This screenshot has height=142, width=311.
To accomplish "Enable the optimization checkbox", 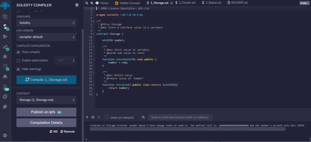I will 18,61.
